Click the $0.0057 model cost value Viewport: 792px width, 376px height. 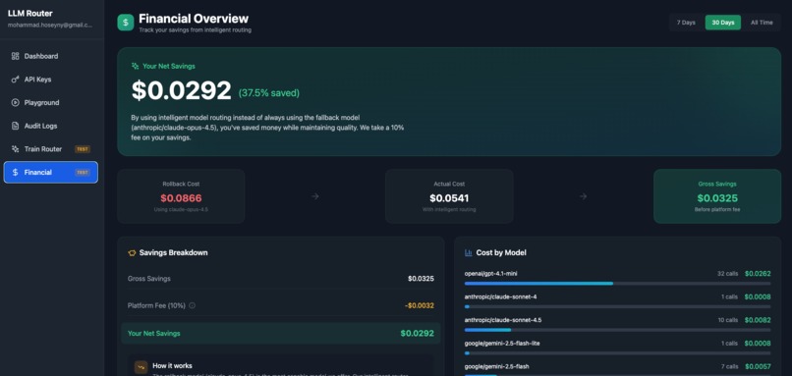[758, 366]
